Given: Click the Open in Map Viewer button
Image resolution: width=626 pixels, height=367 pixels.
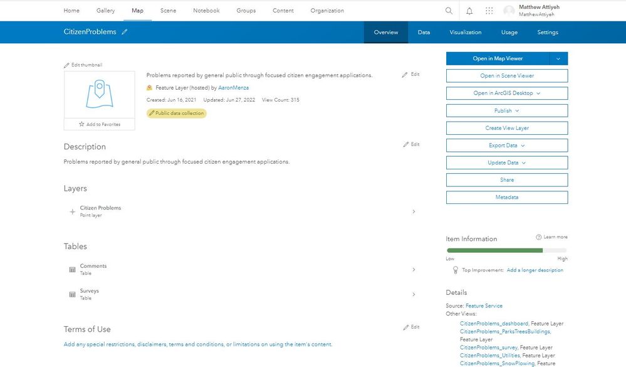Looking at the screenshot, I should click(x=498, y=58).
